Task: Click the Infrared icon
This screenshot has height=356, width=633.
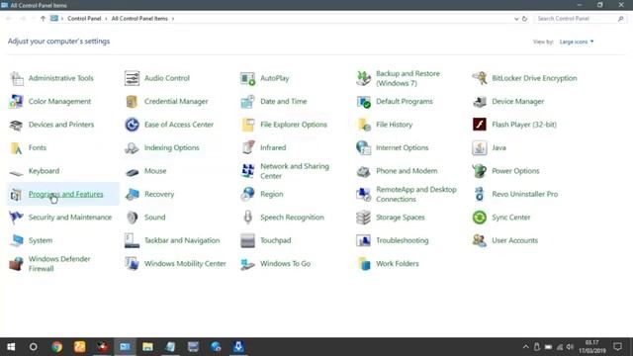Action: pyautogui.click(x=248, y=147)
